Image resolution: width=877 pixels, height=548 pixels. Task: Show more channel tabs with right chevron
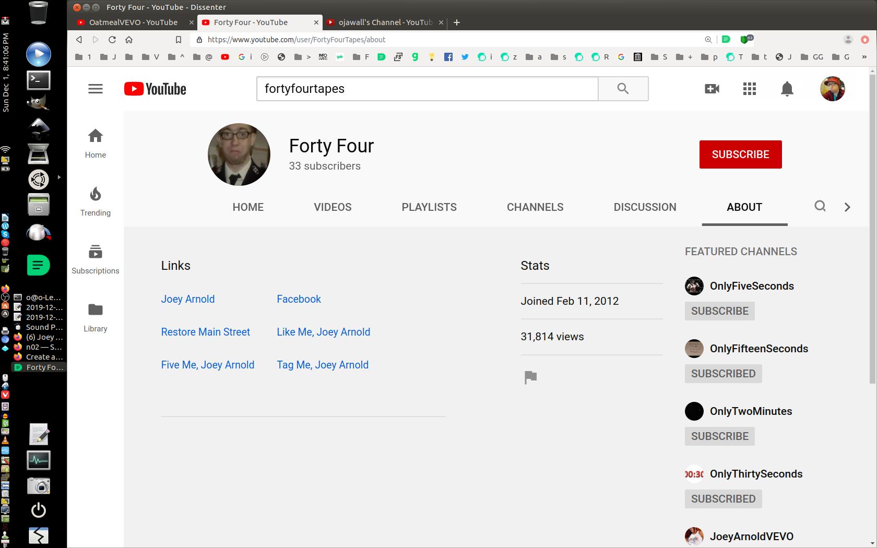click(847, 207)
